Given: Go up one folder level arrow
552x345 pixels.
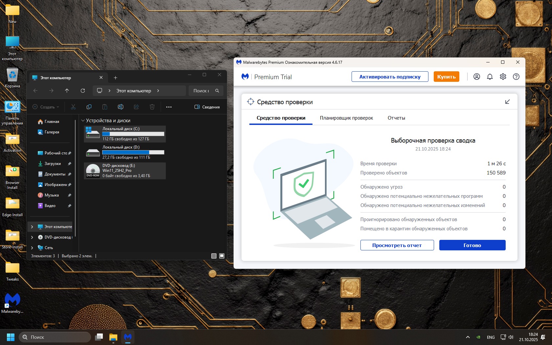Looking at the screenshot, I should coord(67,91).
